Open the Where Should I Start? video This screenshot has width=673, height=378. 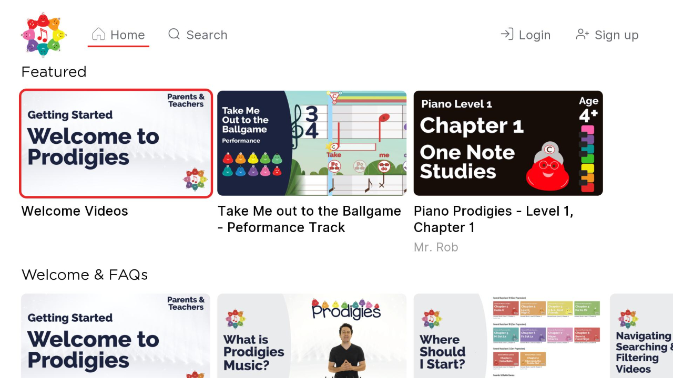point(508,336)
